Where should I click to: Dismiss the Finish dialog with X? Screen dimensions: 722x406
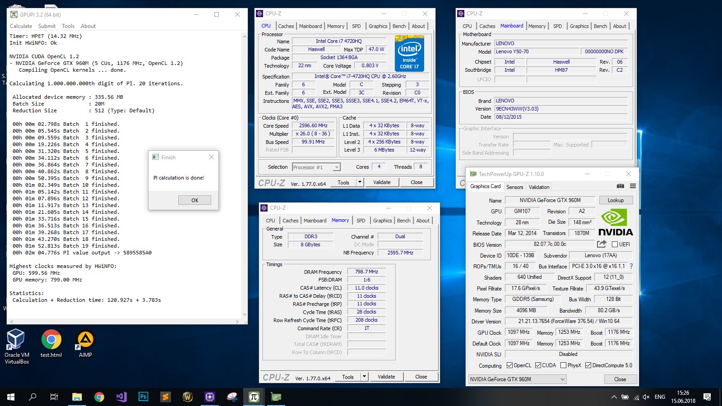[211, 157]
